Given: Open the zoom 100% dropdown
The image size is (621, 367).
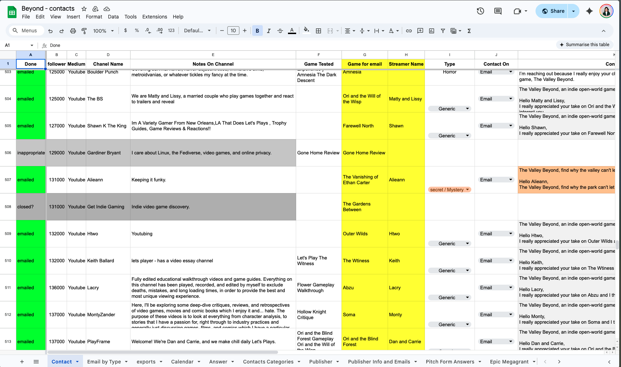Looking at the screenshot, I should pos(103,31).
